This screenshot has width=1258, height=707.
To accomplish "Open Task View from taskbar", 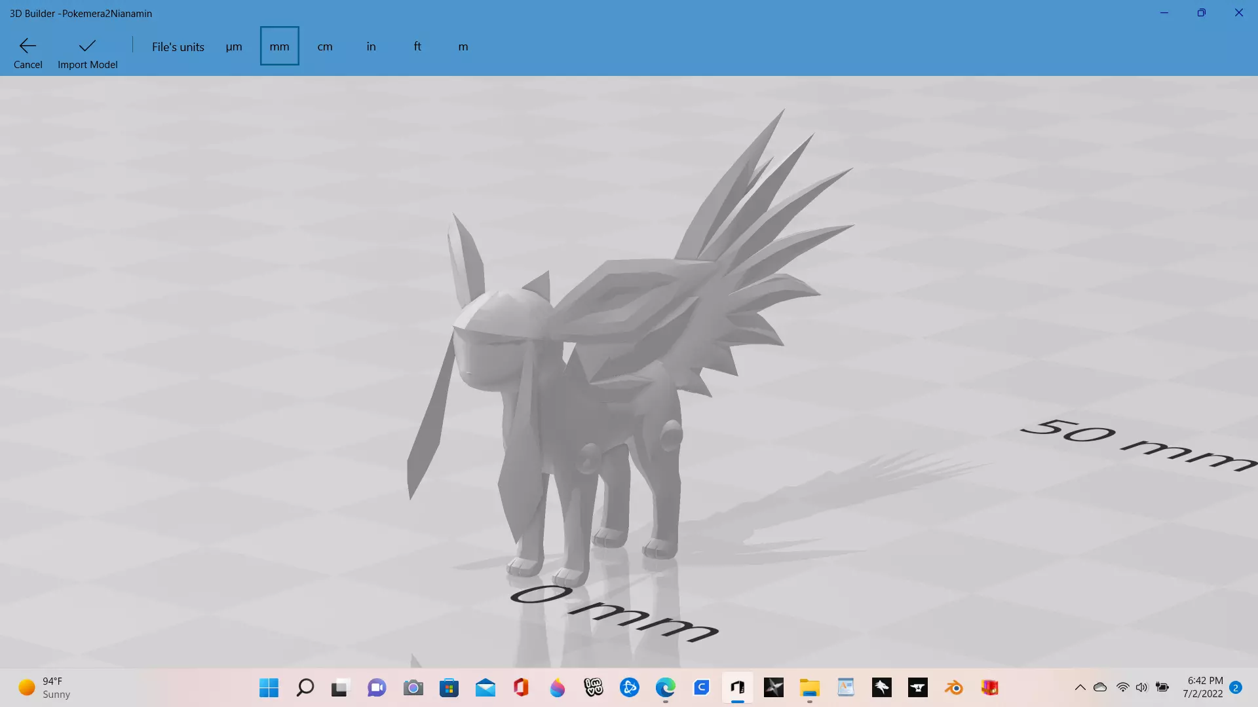I will [x=339, y=687].
